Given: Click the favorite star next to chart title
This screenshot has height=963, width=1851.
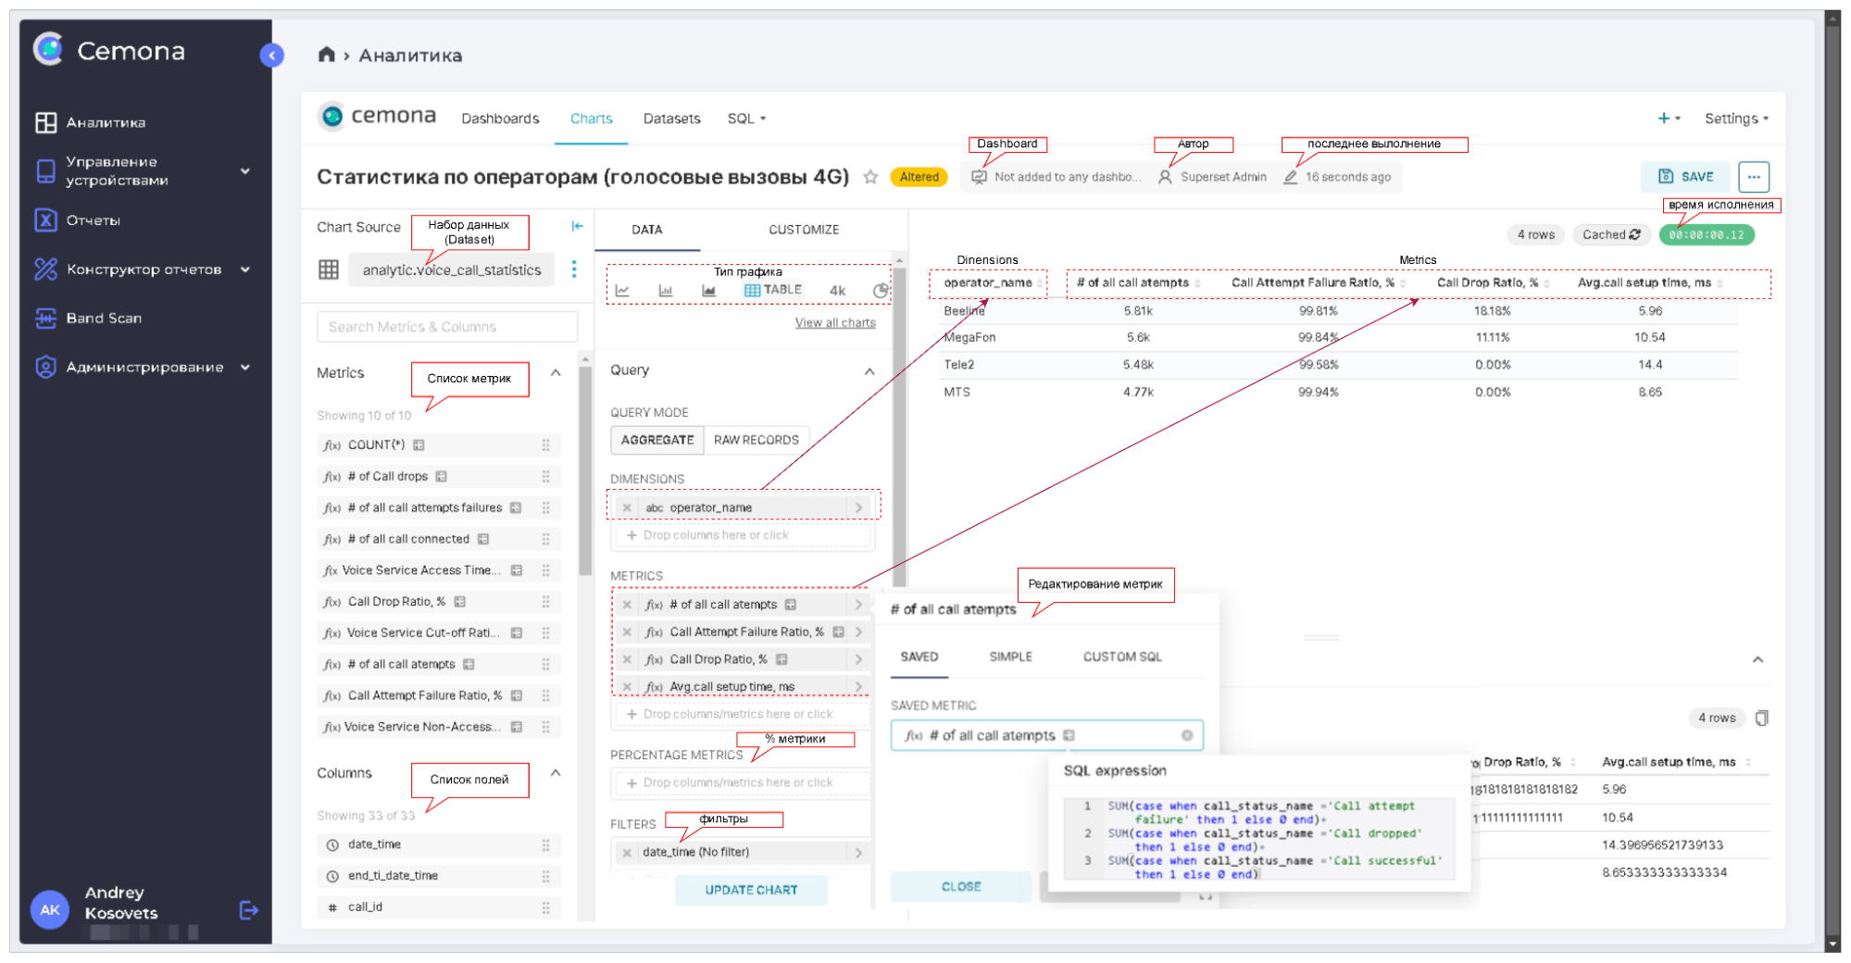Looking at the screenshot, I should (870, 177).
